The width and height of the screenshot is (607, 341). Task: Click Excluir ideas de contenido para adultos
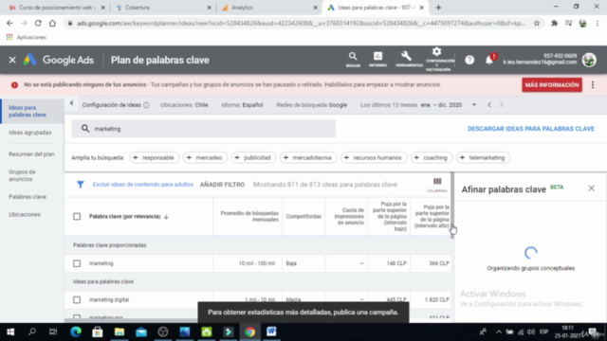point(143,185)
